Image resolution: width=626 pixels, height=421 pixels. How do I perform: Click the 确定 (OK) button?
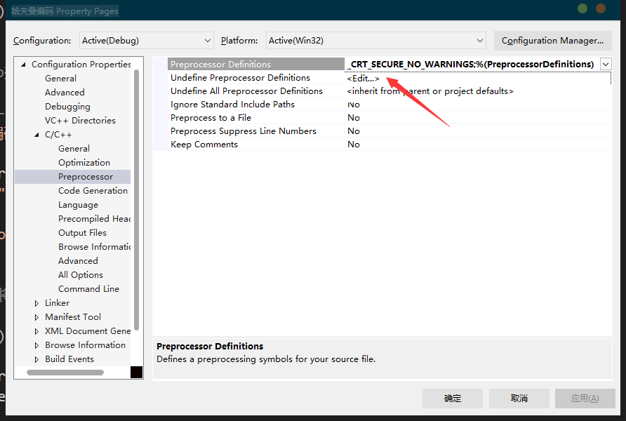(453, 399)
